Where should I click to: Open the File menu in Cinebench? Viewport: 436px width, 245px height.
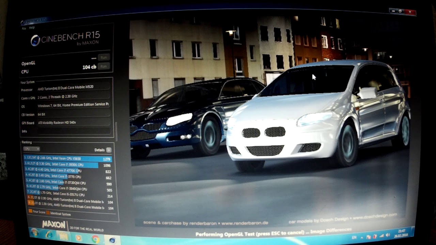tap(24, 29)
